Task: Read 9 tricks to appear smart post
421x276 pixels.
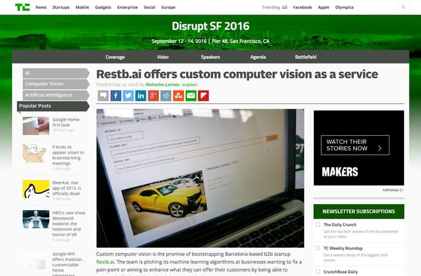Action: 68,155
